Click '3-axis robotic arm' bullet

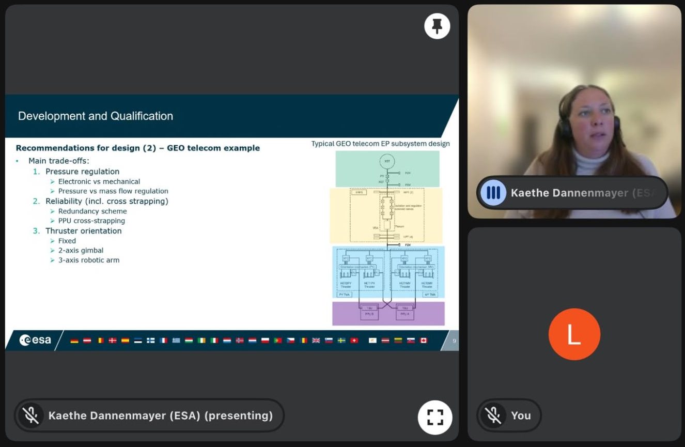click(x=89, y=260)
